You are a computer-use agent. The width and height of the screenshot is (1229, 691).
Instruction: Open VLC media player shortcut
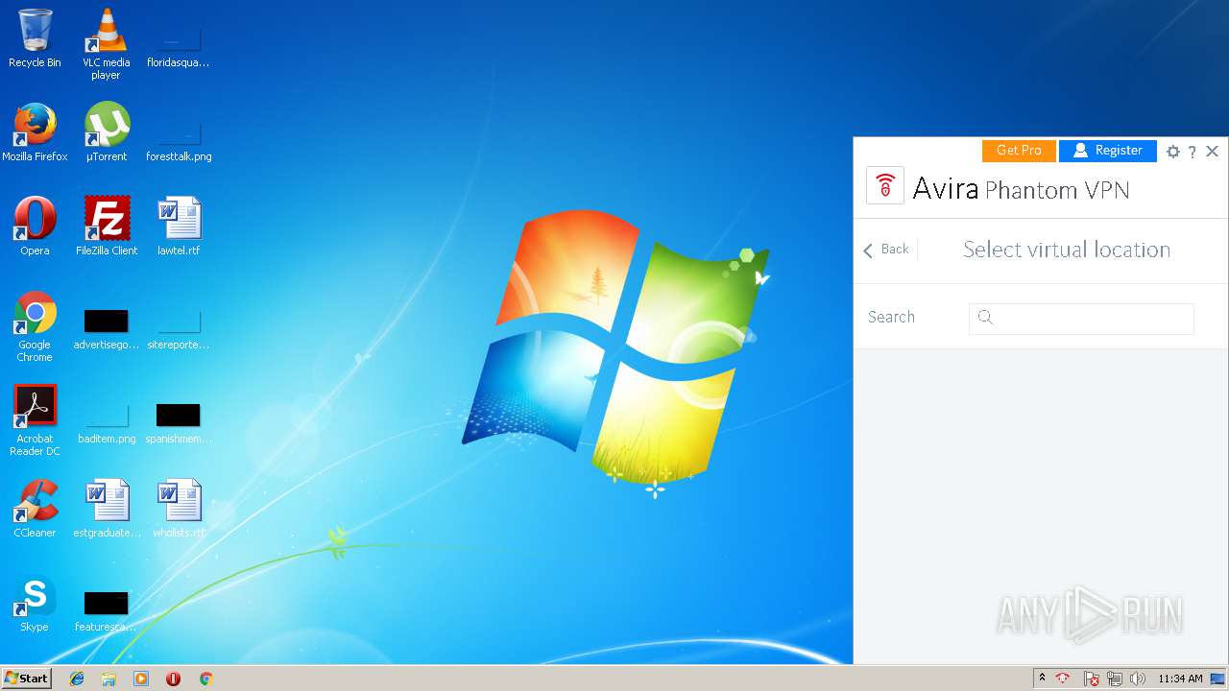(x=107, y=44)
